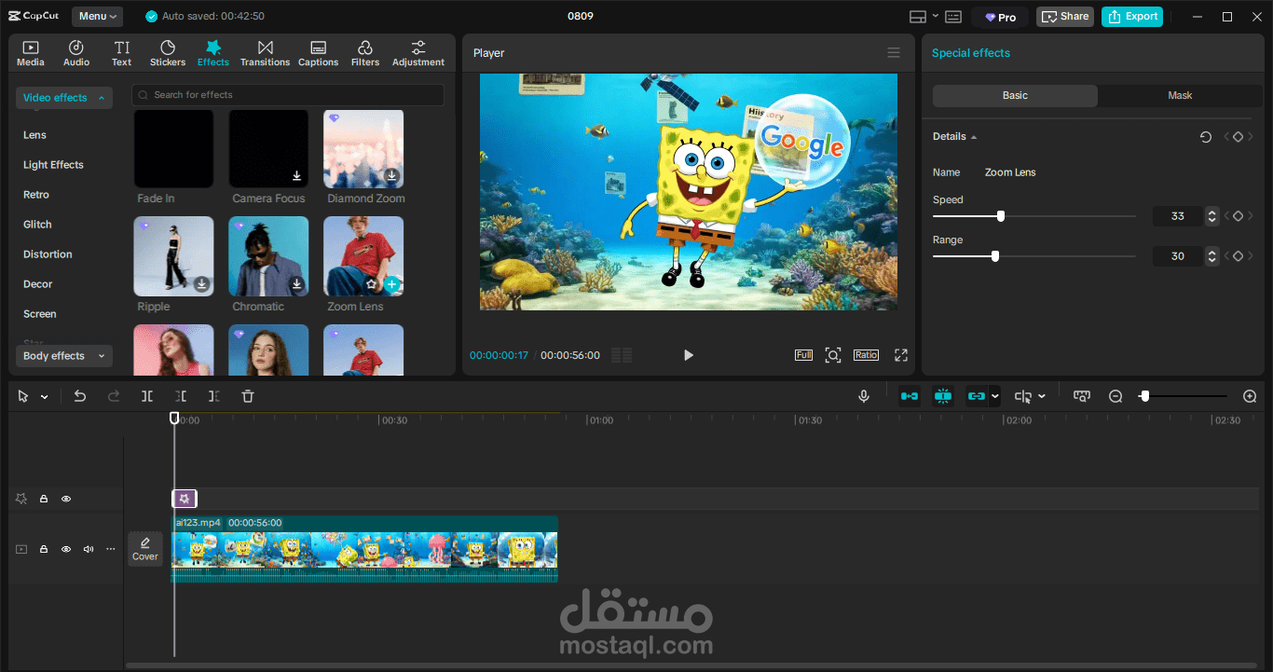
Task: Select the Glitch effects category
Action: tap(37, 225)
